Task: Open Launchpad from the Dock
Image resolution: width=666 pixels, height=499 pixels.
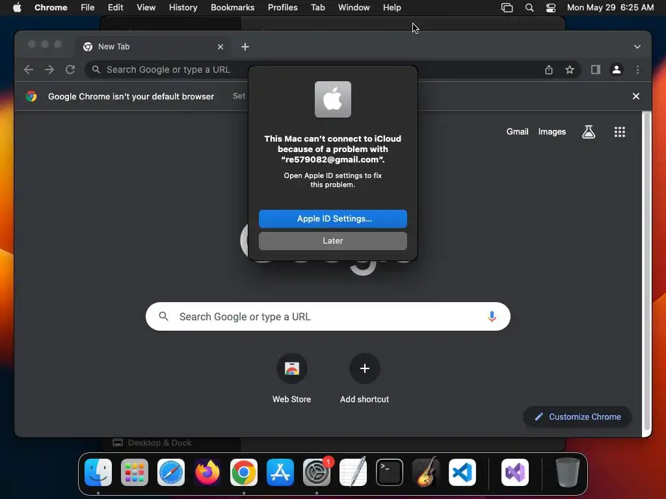Action: pos(135,472)
